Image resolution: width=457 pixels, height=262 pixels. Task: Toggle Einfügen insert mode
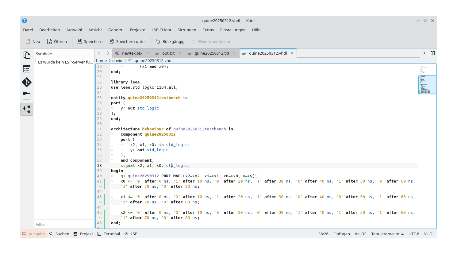pyautogui.click(x=341, y=234)
